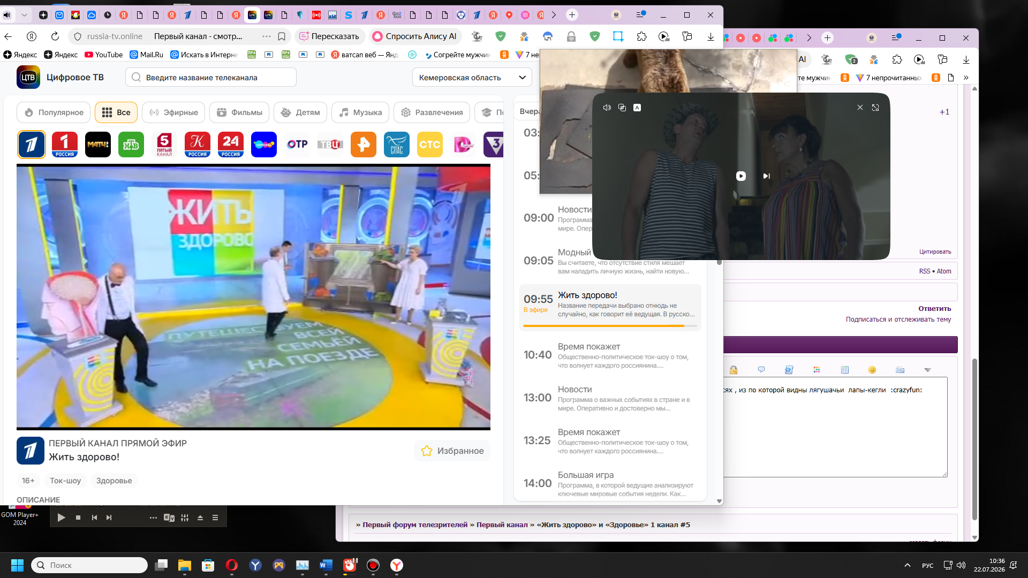Toggle the Все category filter
Viewport: 1028px width, 578px height.
(x=116, y=112)
